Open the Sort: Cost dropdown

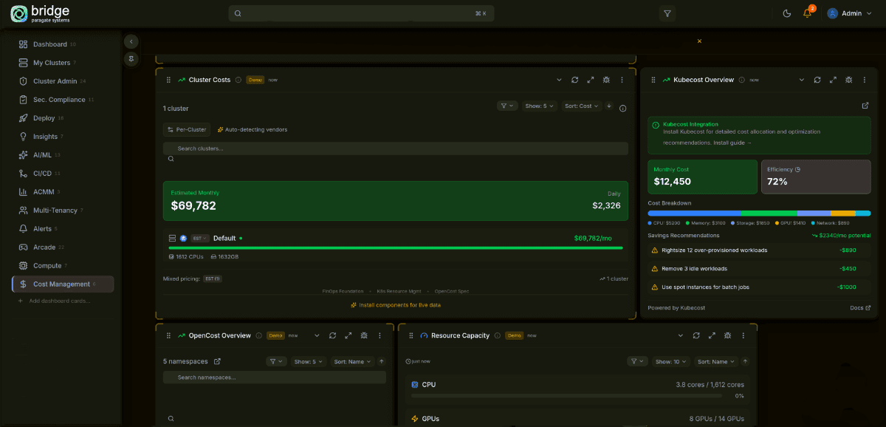click(582, 106)
